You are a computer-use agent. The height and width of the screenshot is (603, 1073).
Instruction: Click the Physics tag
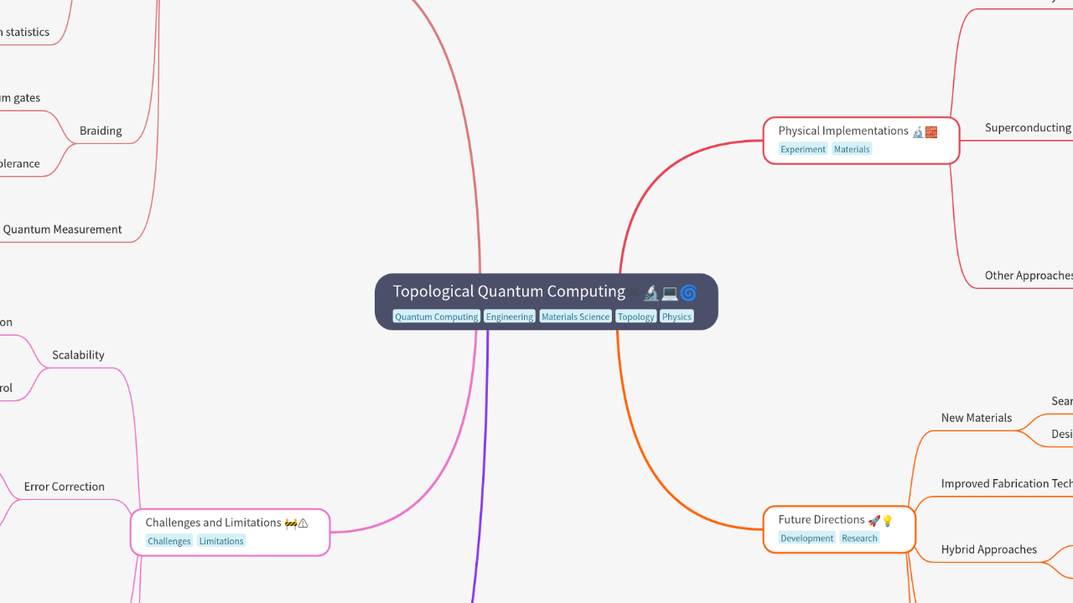676,317
